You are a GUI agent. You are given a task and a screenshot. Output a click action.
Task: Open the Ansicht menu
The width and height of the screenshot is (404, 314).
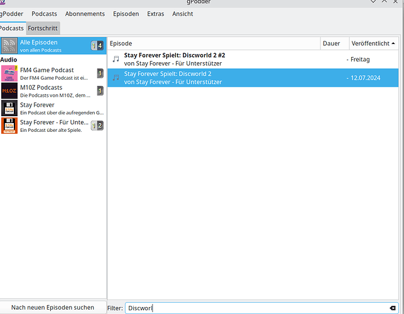click(x=183, y=14)
